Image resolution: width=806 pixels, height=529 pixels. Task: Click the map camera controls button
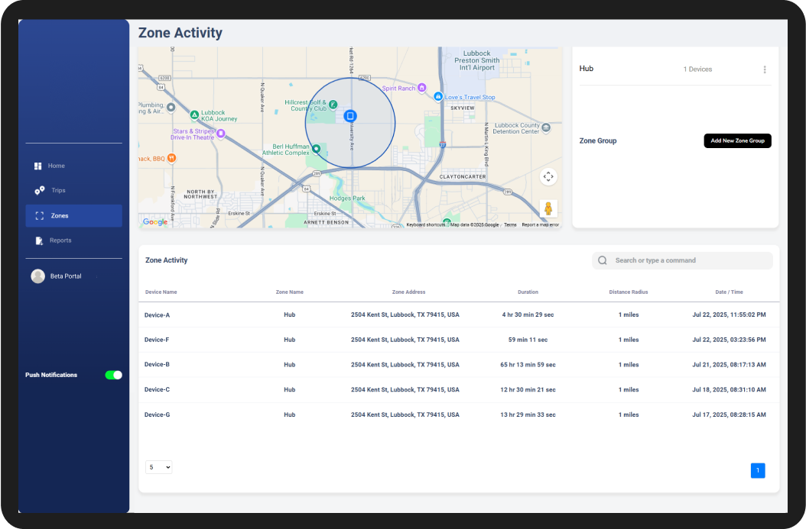pyautogui.click(x=548, y=176)
